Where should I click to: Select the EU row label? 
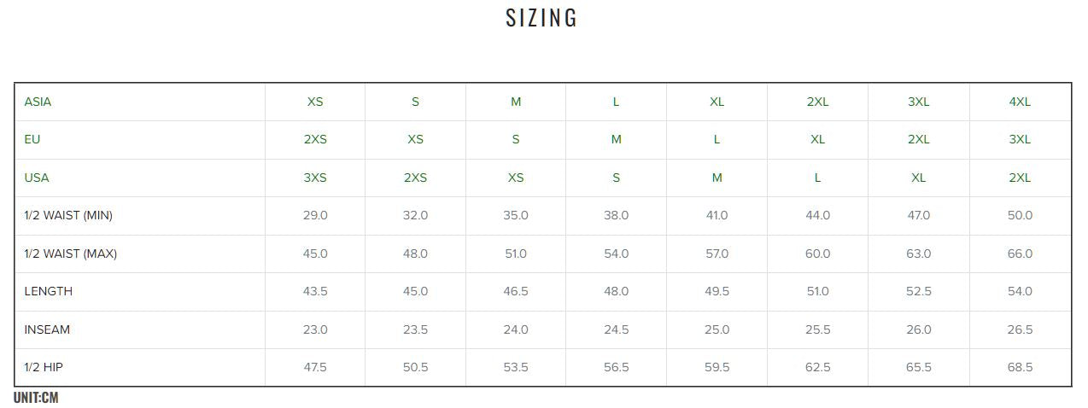coord(32,139)
